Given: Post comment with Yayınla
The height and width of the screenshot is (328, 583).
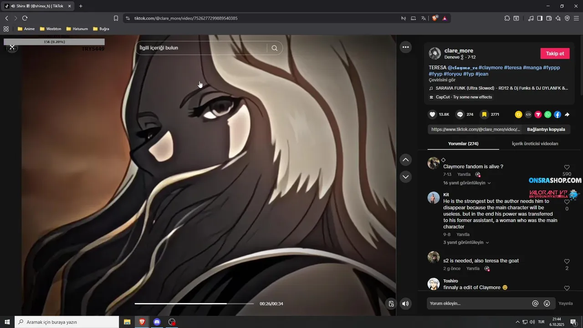Looking at the screenshot, I should pos(566,303).
